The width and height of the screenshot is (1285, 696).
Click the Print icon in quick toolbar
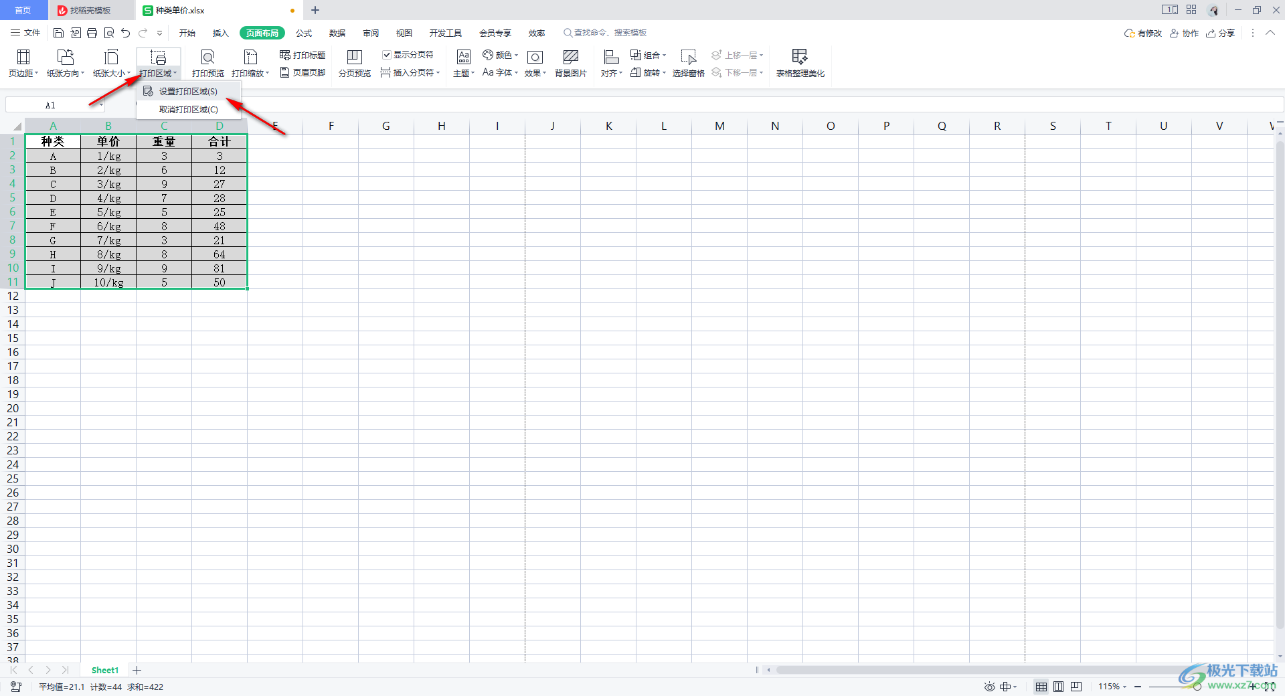[92, 33]
